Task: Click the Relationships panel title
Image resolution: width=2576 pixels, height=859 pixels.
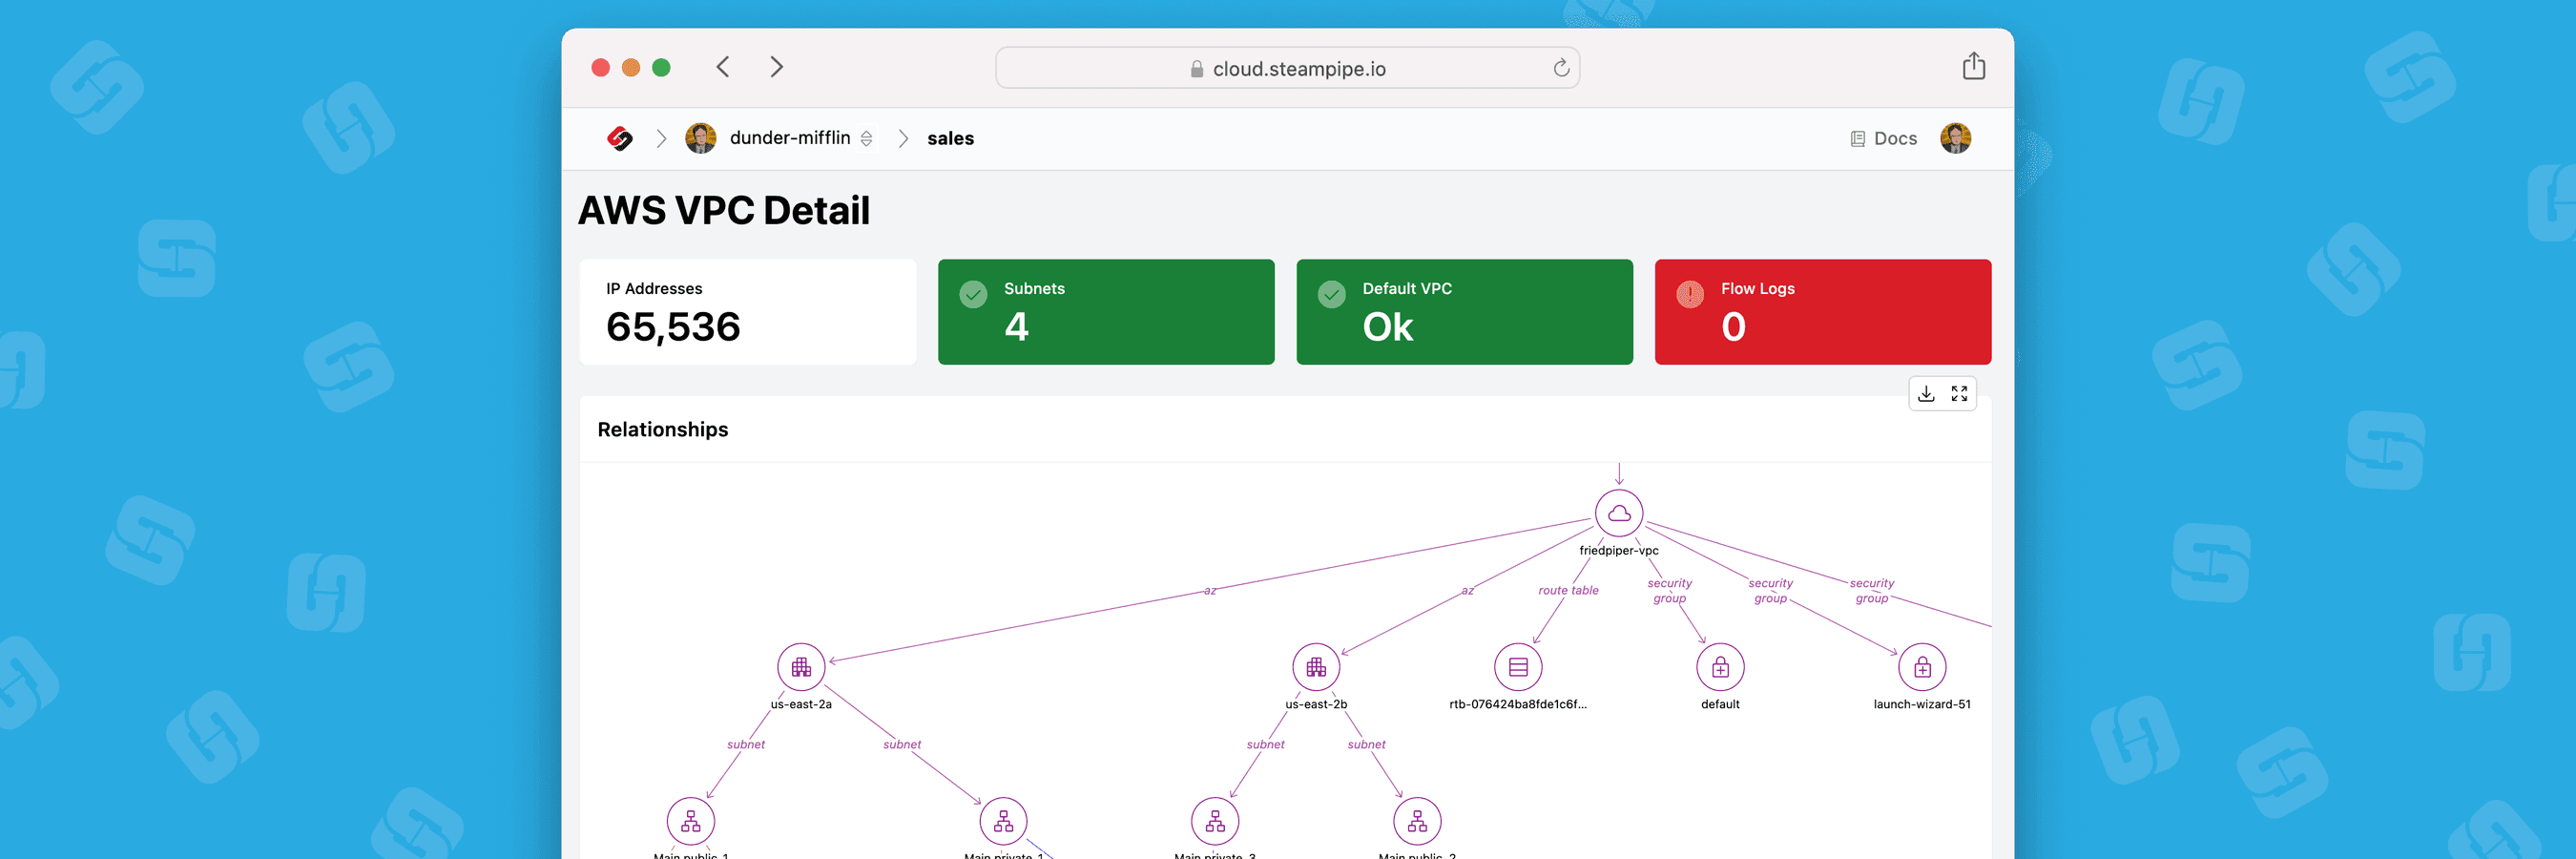Action: pyautogui.click(x=663, y=429)
